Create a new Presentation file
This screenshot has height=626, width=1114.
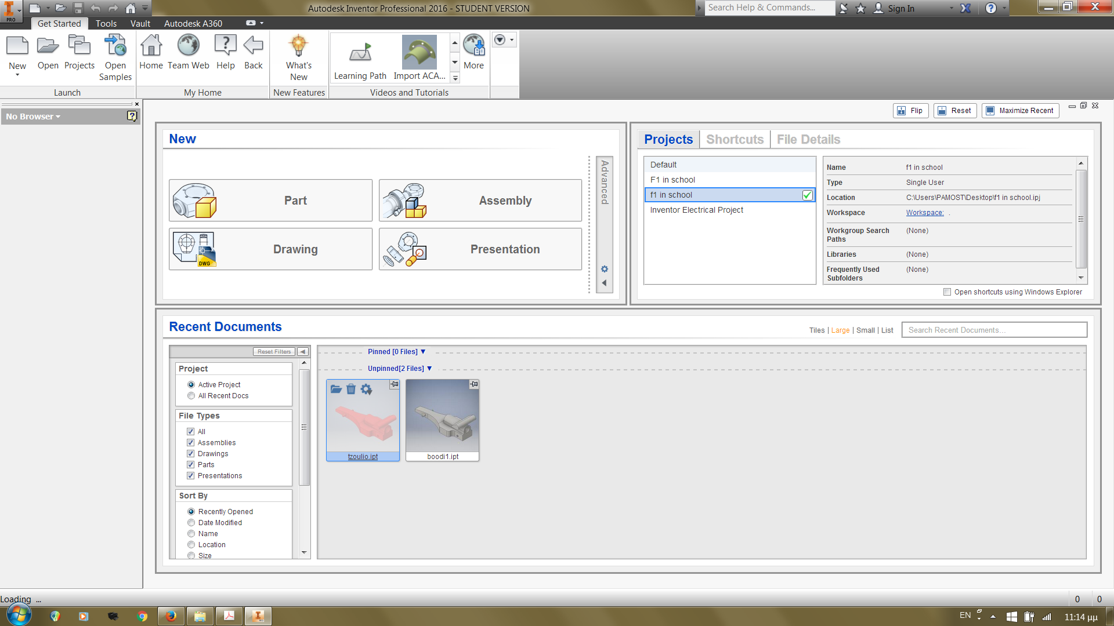(x=480, y=249)
